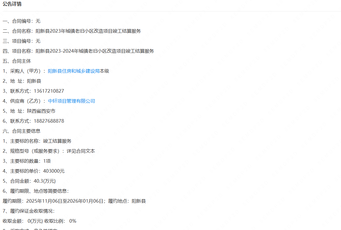
Task: Click the 六、合同主要信息 section heading
Action: [x=21, y=131]
